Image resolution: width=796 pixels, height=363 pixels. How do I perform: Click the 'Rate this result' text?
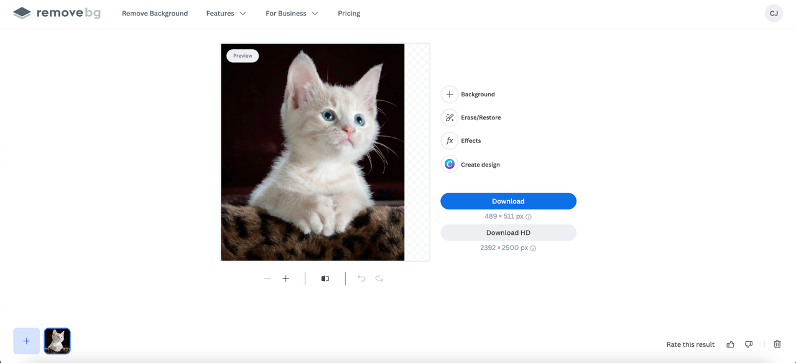(690, 344)
